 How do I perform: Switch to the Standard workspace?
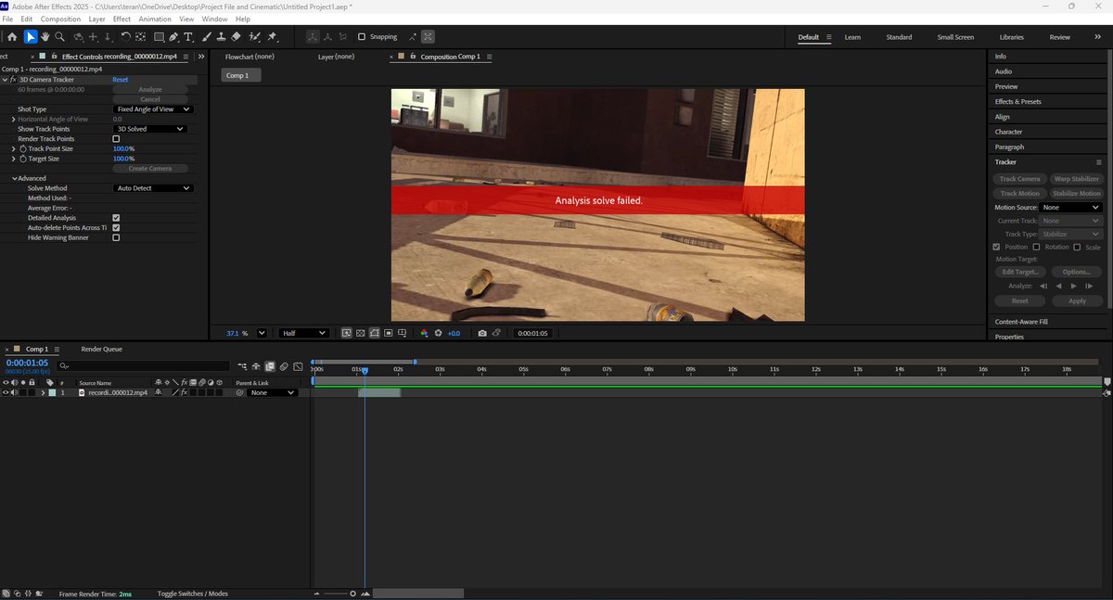point(899,37)
